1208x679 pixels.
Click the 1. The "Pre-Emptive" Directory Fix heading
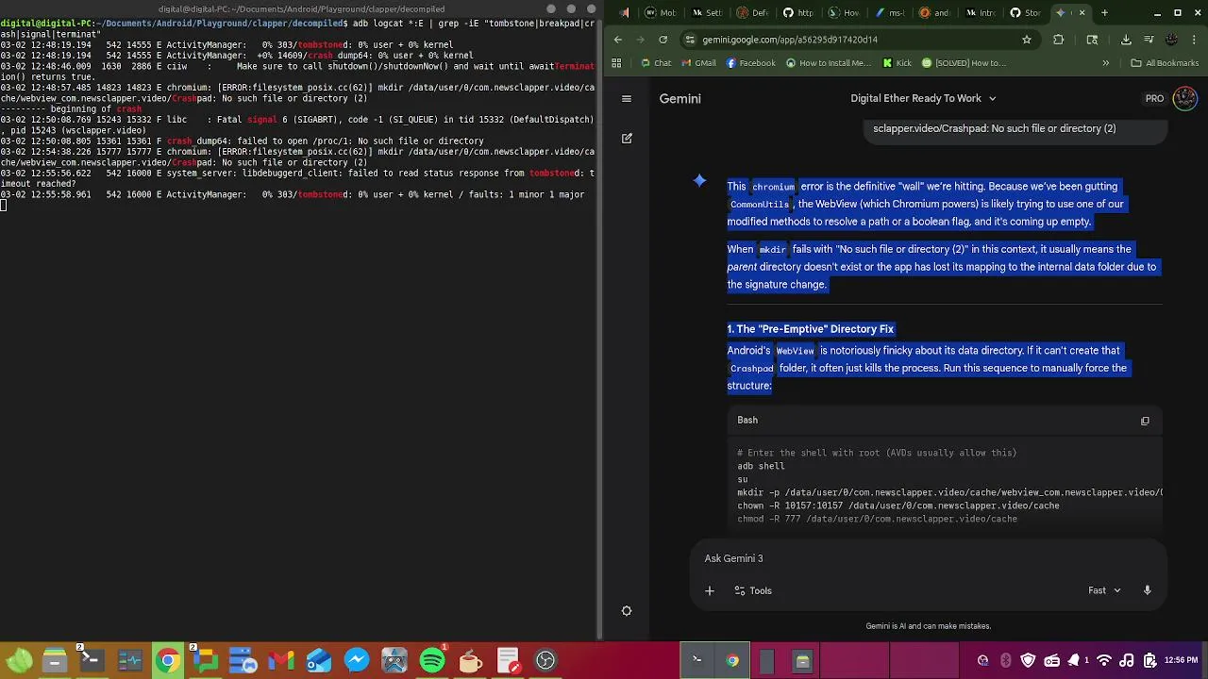(810, 329)
